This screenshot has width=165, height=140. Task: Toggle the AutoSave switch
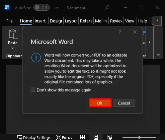tap(42, 8)
